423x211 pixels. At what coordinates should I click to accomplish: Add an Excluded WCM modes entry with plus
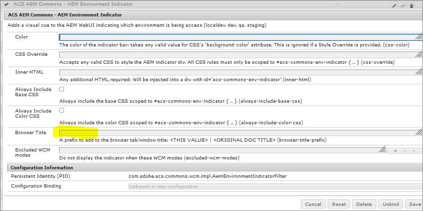pos(396,151)
